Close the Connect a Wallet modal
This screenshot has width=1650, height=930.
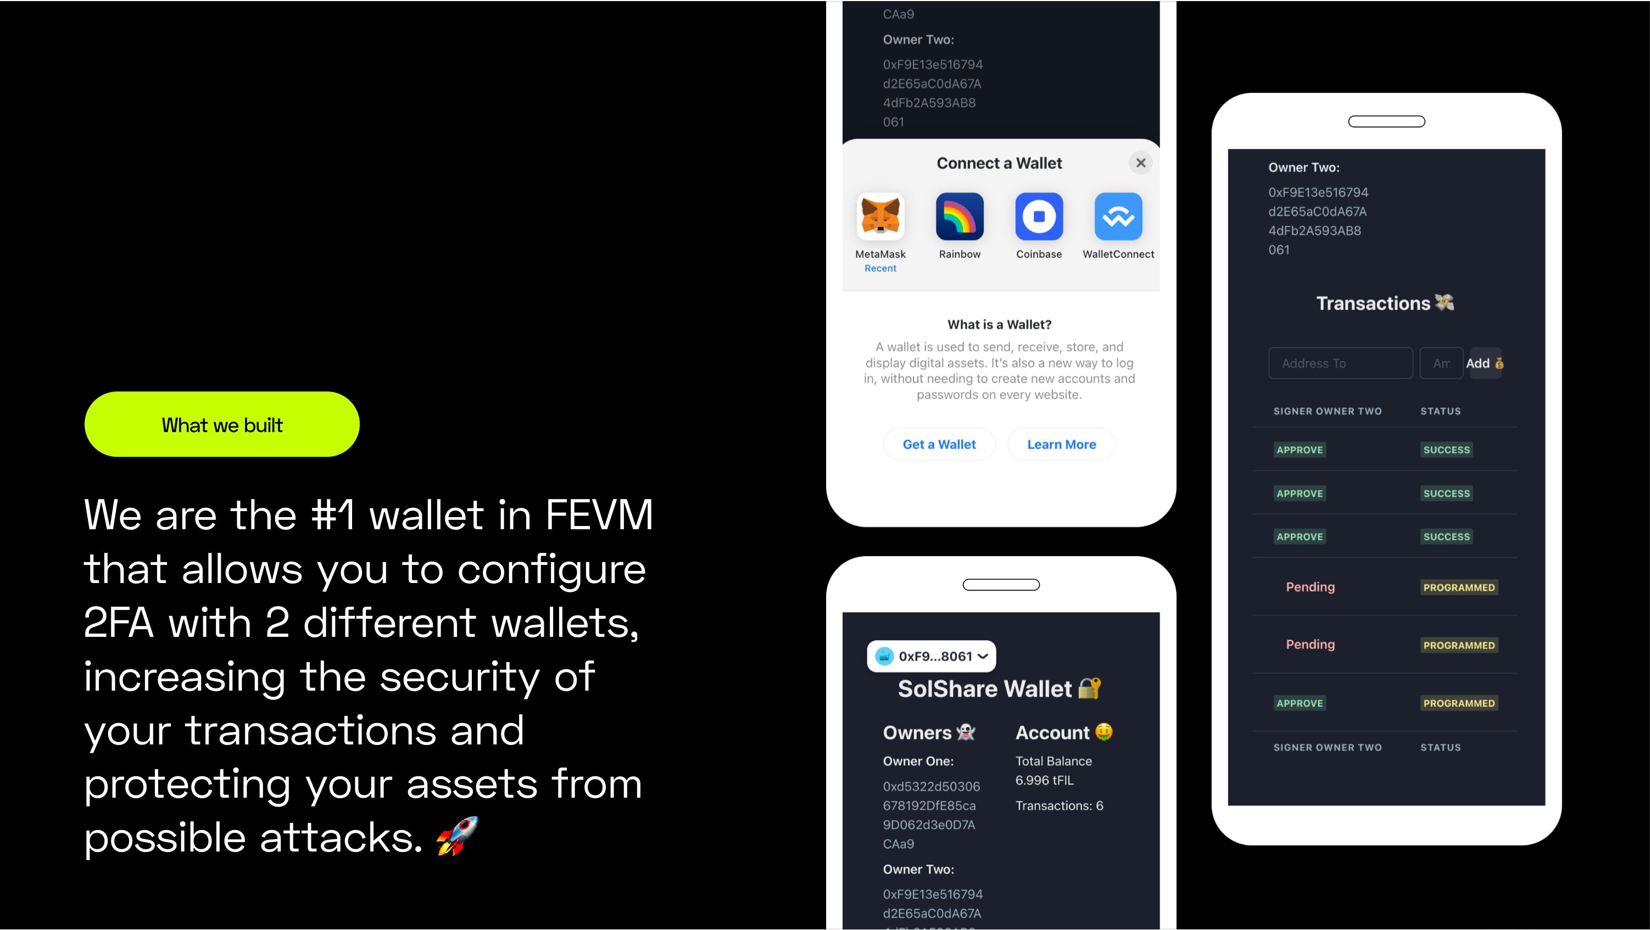pos(1141,162)
